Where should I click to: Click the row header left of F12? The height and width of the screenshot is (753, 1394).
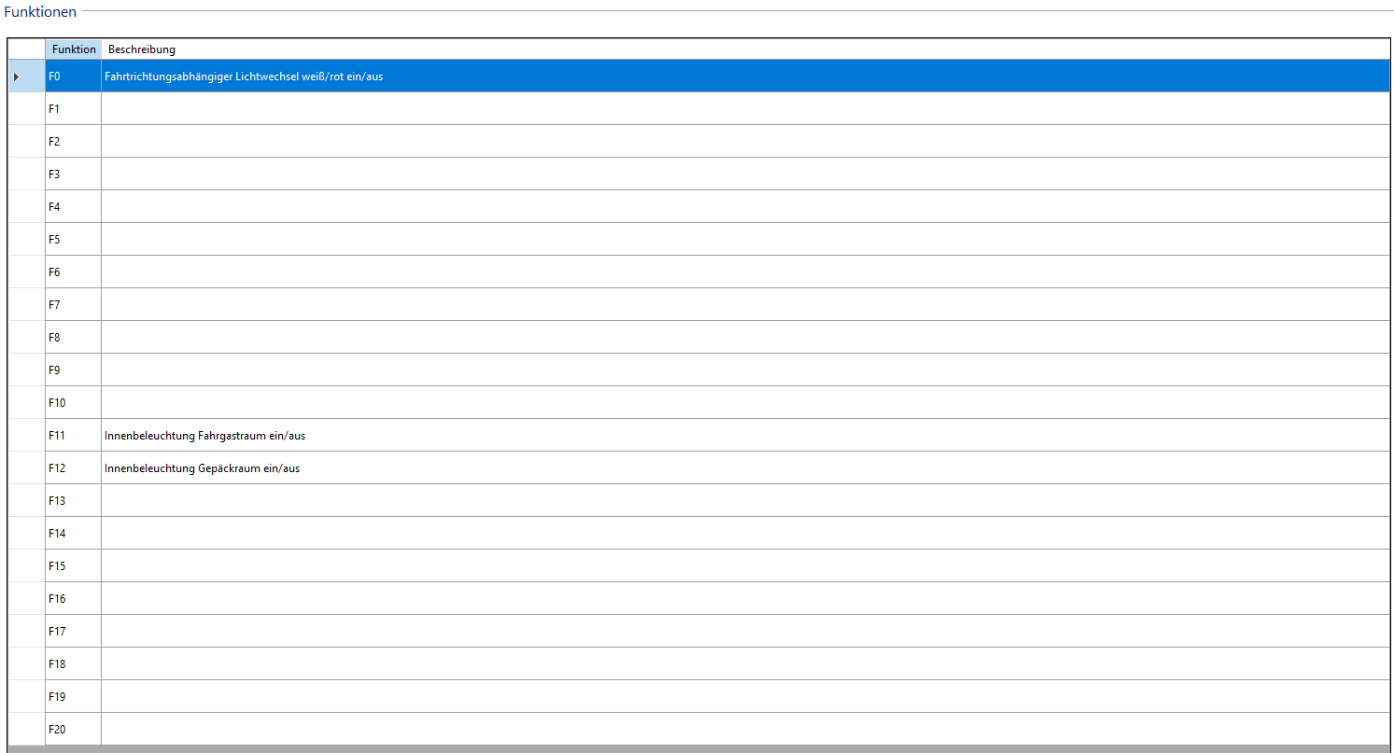coord(26,468)
